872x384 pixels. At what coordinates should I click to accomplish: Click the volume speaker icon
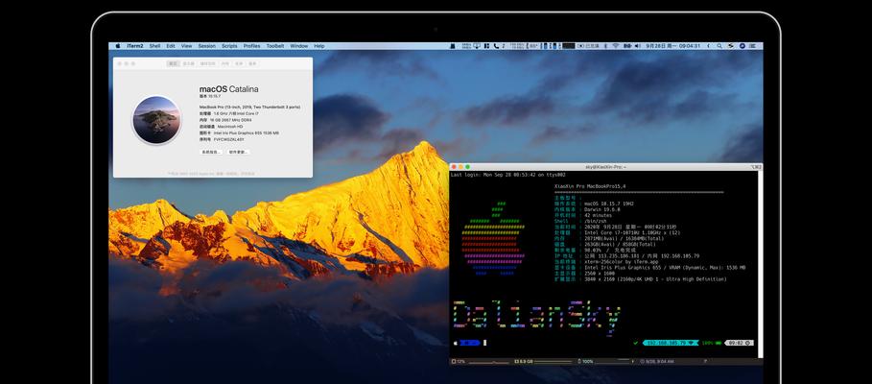(x=637, y=46)
